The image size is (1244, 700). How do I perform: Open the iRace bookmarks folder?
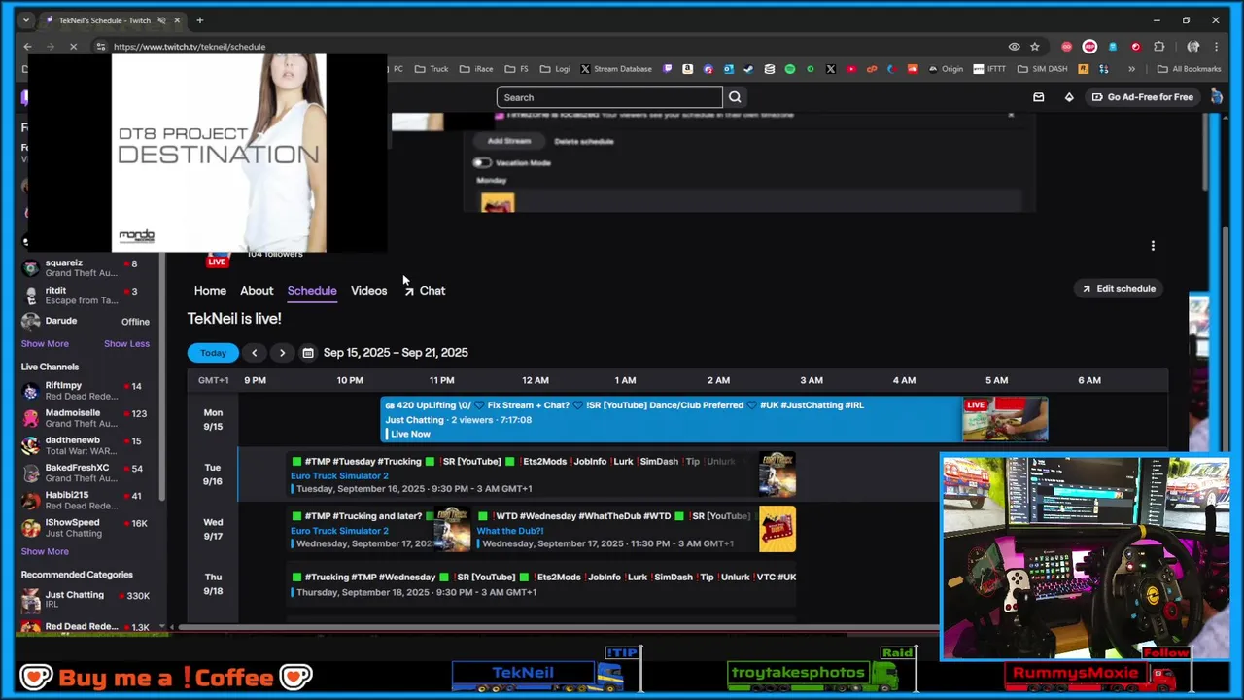coord(475,69)
